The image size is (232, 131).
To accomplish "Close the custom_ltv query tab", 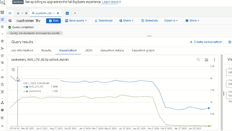I will pos(58,13).
